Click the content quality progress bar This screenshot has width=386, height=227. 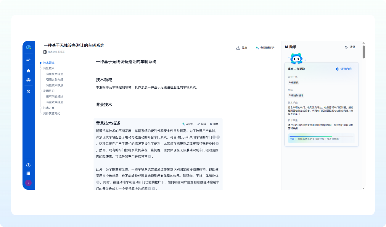click(x=321, y=136)
